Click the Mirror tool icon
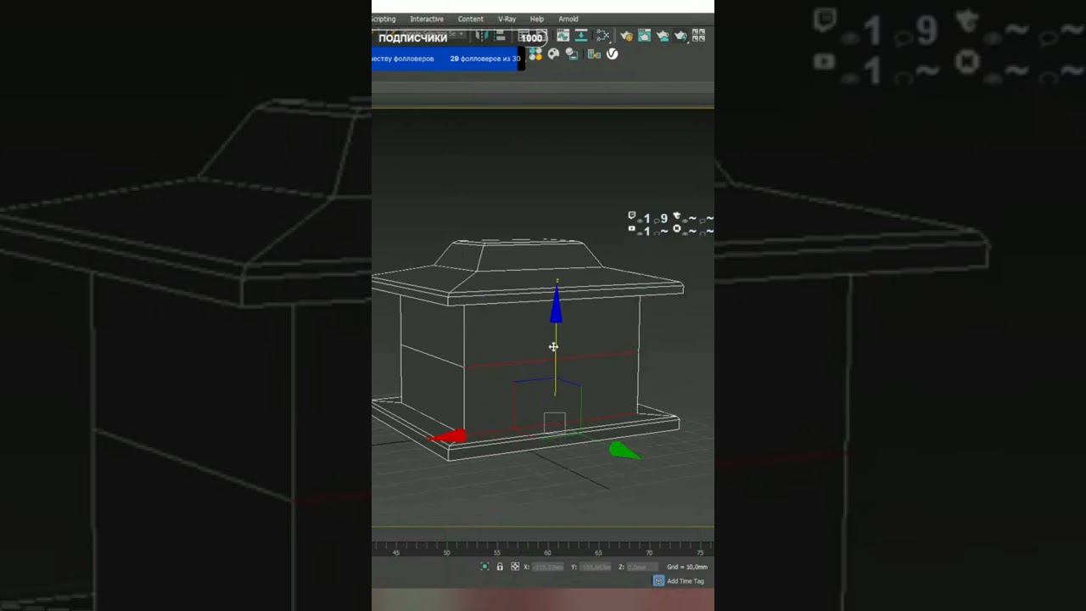 click(x=481, y=36)
